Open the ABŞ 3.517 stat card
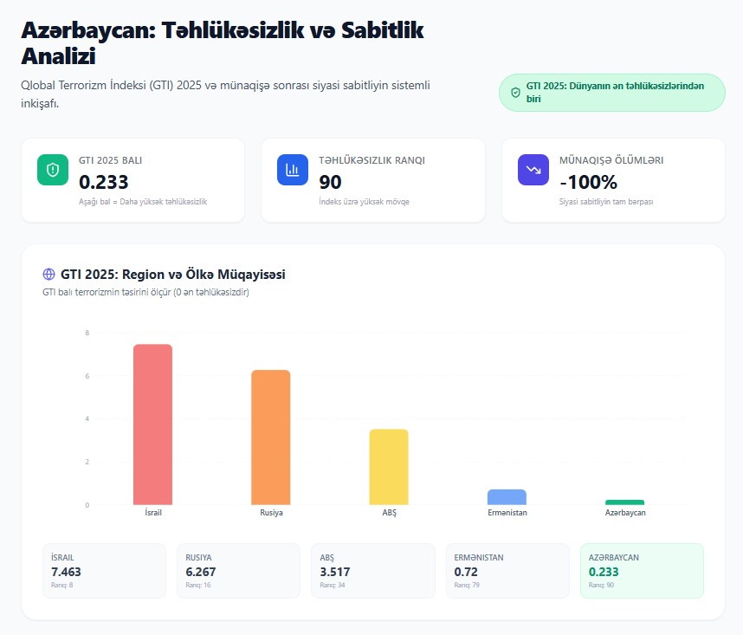This screenshot has height=635, width=743. click(373, 571)
